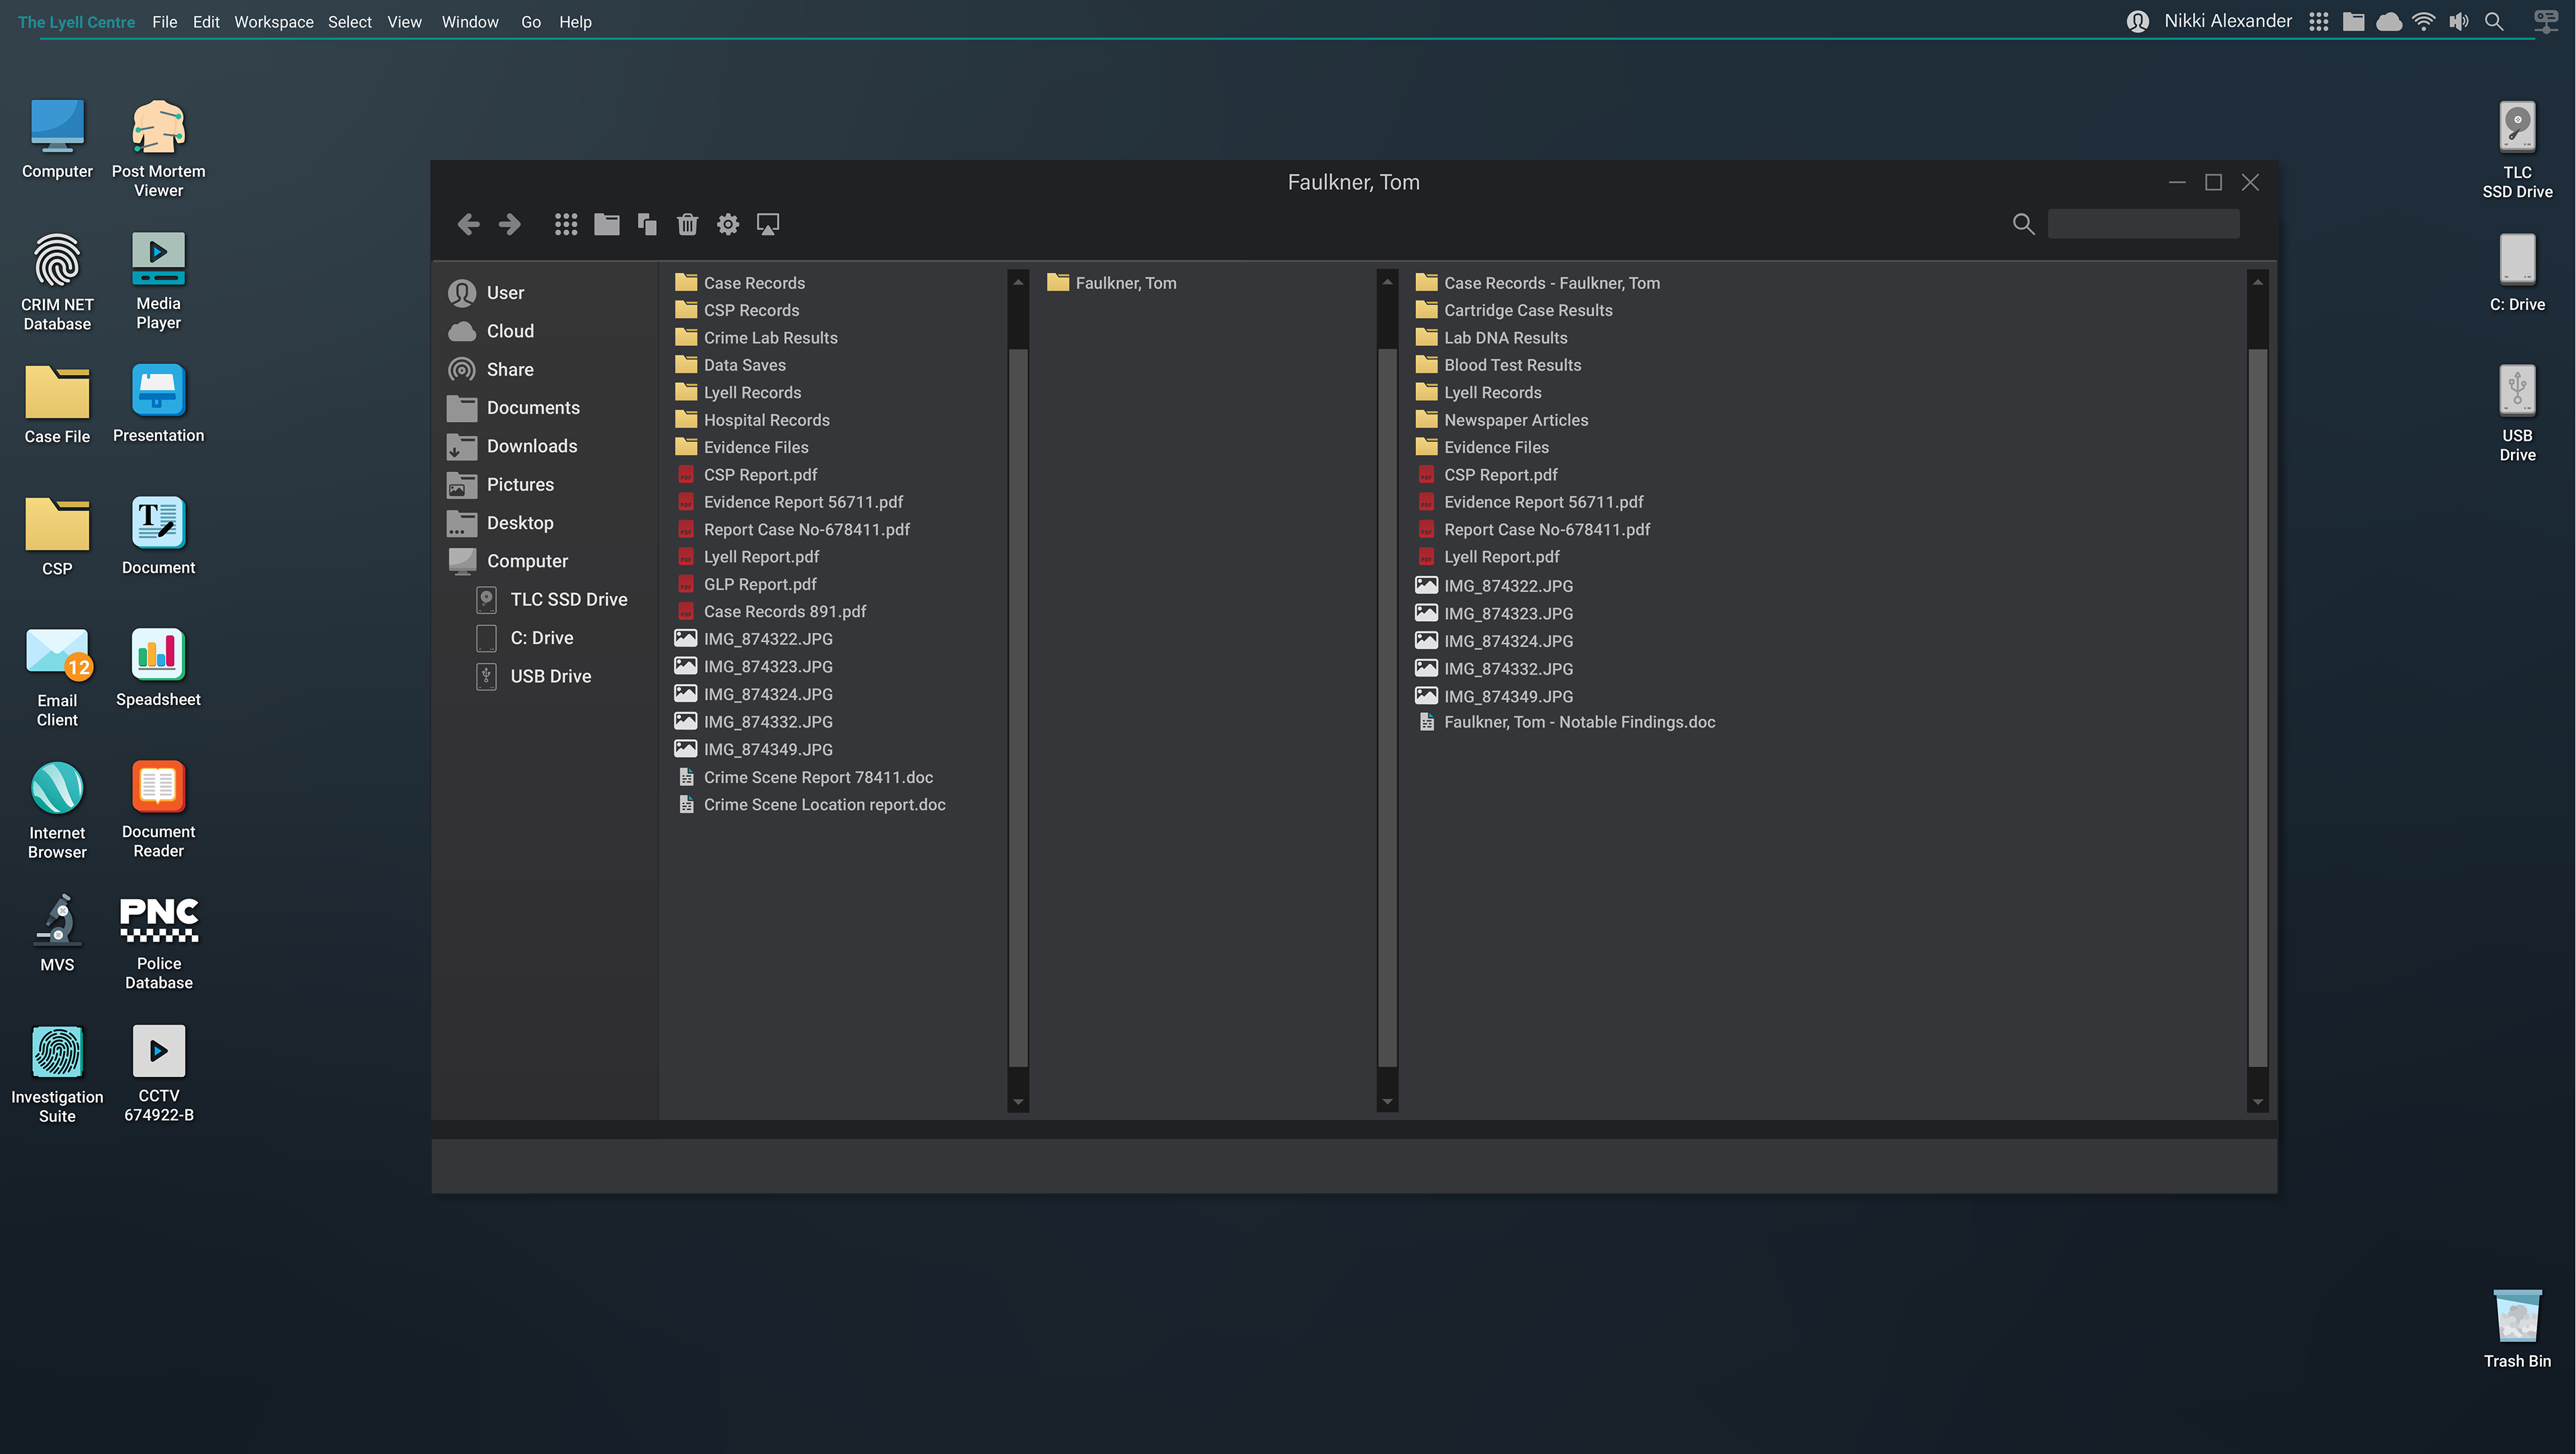Select Faulkner, Tom - Notable Findings.doc
Screen dimensions: 2576x1454
tap(1567, 722)
